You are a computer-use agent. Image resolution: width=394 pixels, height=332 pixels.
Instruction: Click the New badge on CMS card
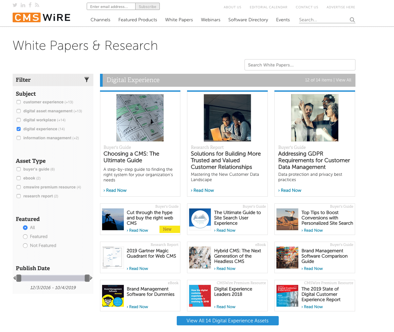click(170, 229)
